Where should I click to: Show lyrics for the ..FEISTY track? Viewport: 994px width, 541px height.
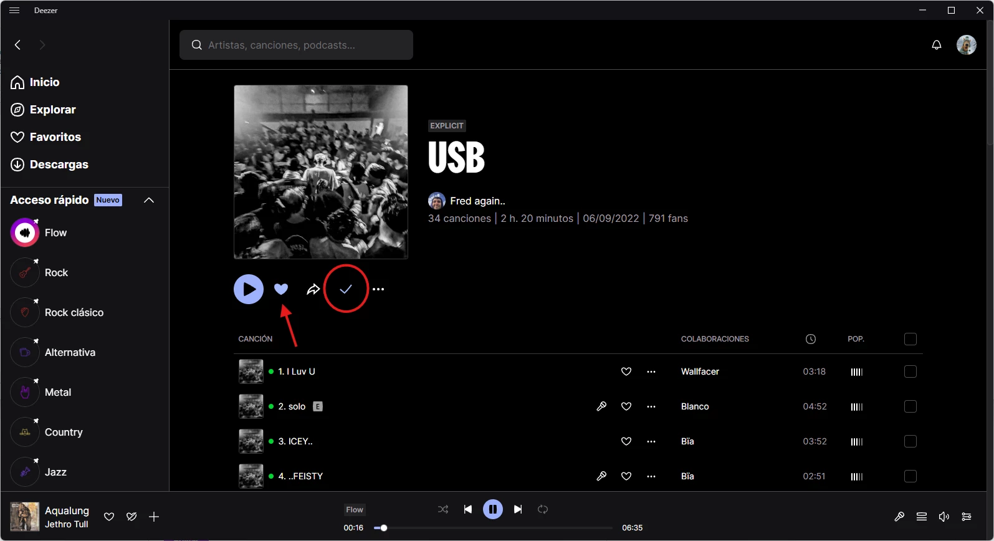[x=601, y=476]
